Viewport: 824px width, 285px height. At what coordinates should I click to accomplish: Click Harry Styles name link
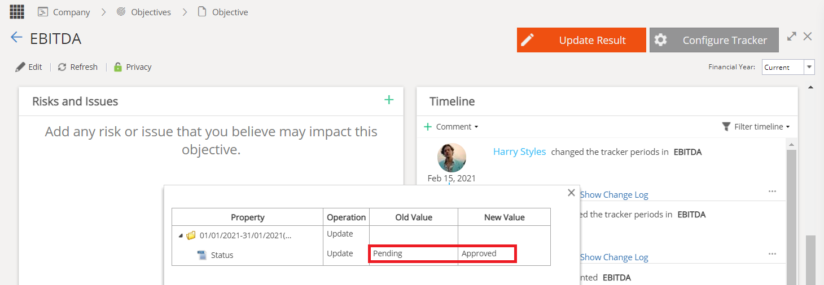pos(519,152)
